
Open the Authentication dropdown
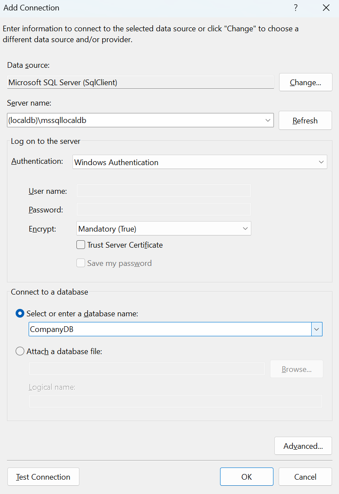(200, 162)
